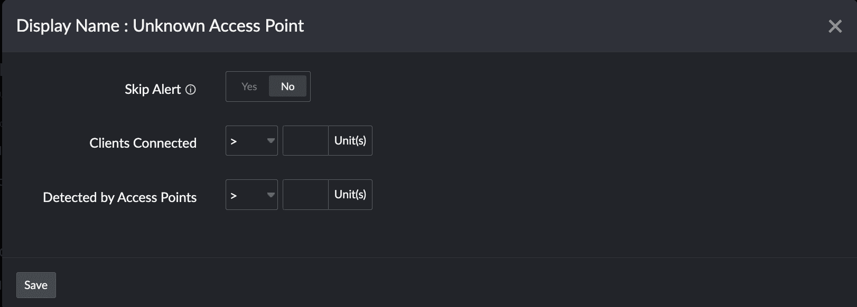
Task: Click the Detected by Access Points label
Action: pyautogui.click(x=119, y=197)
